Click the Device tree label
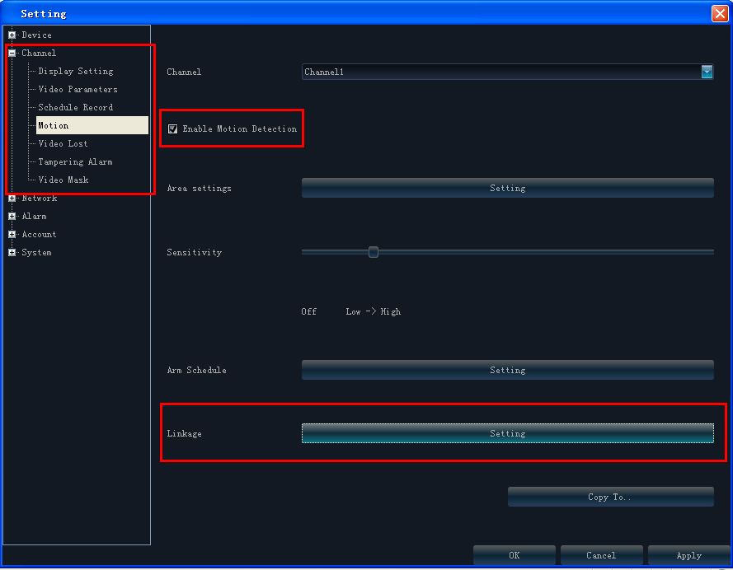This screenshot has width=733, height=570. coord(36,35)
